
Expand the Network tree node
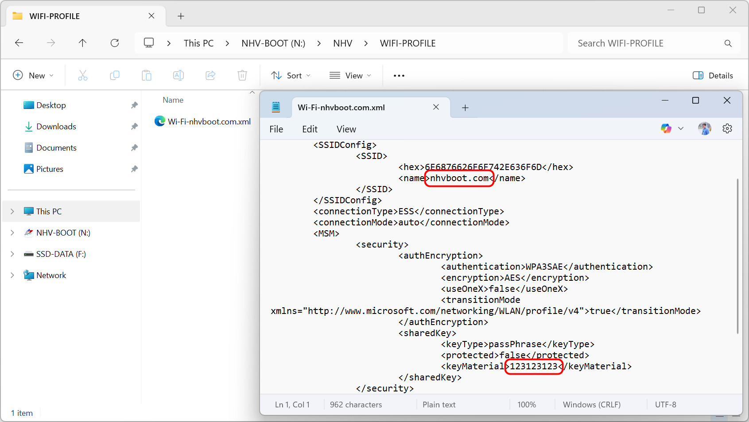[12, 275]
